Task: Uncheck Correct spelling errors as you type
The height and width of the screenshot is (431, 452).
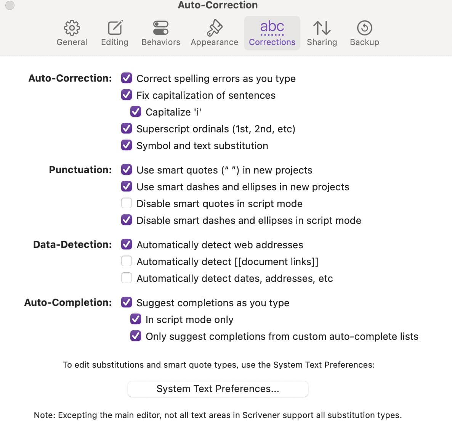Action: [x=127, y=78]
